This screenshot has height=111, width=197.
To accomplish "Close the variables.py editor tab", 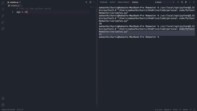I will click(20, 2).
